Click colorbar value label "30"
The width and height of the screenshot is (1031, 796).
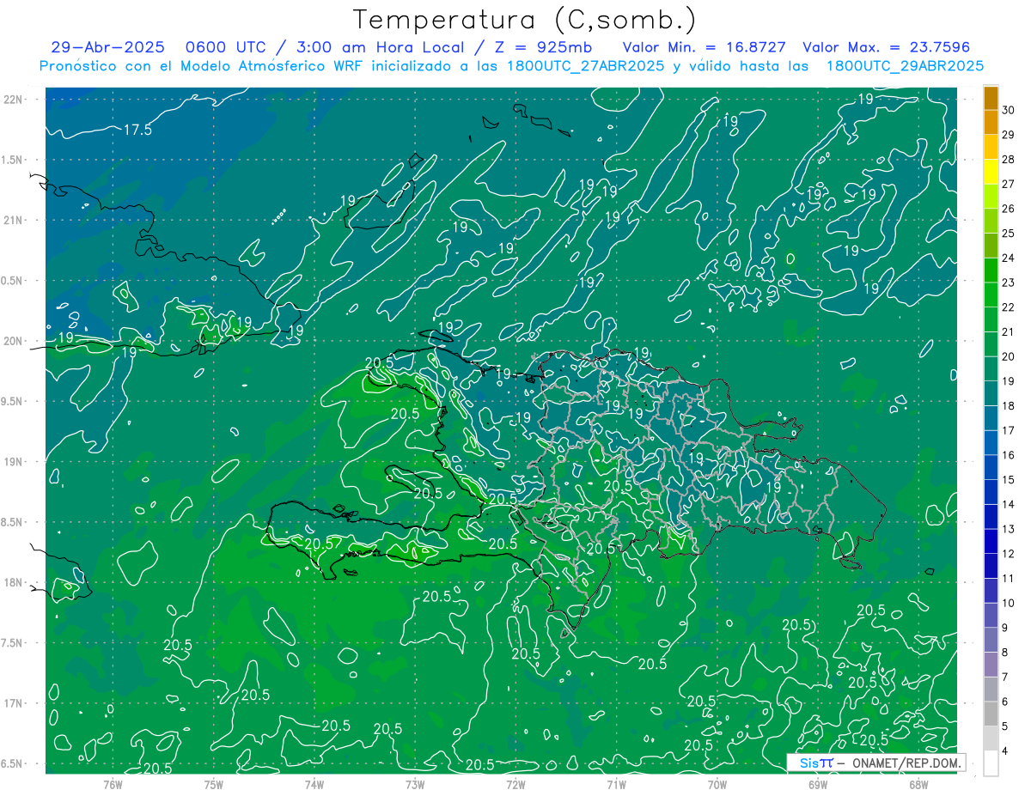pyautogui.click(x=1009, y=111)
